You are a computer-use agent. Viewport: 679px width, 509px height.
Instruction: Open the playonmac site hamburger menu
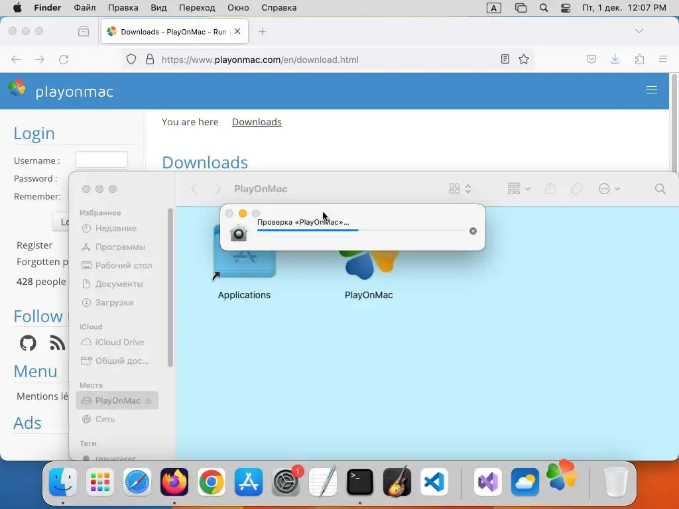(651, 90)
